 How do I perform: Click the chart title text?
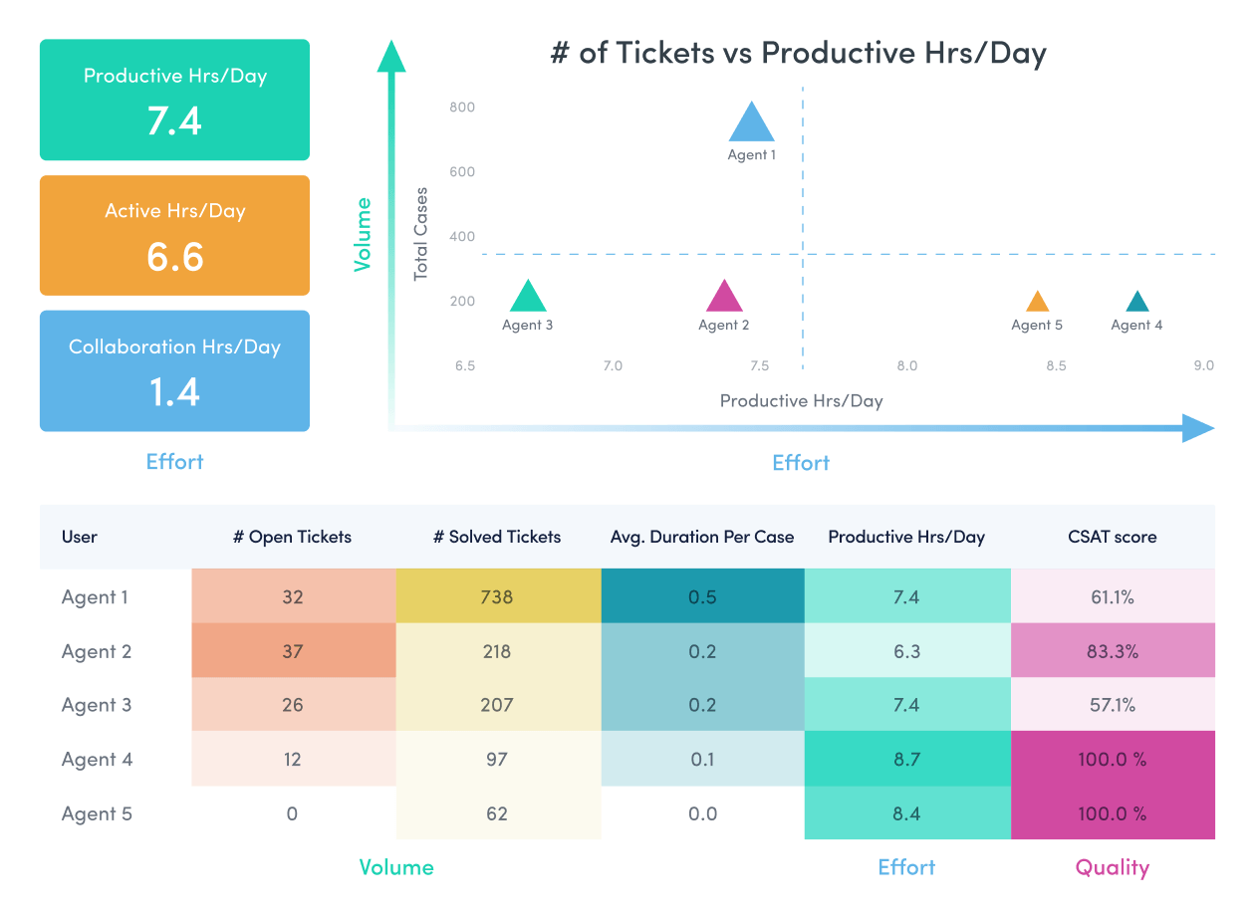point(798,53)
